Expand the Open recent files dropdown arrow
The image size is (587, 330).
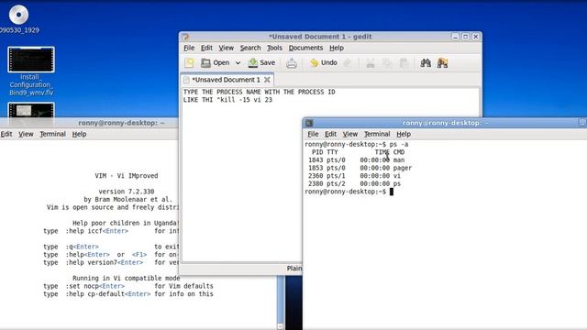pos(238,63)
